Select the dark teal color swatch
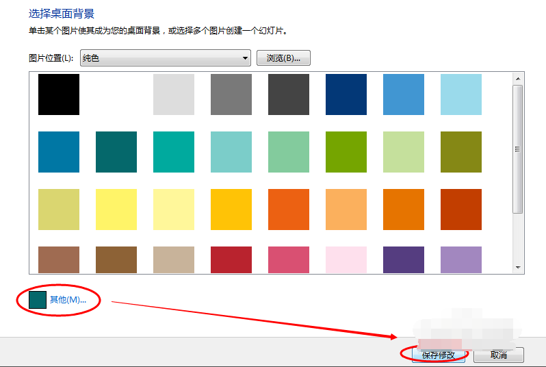 coord(116,152)
